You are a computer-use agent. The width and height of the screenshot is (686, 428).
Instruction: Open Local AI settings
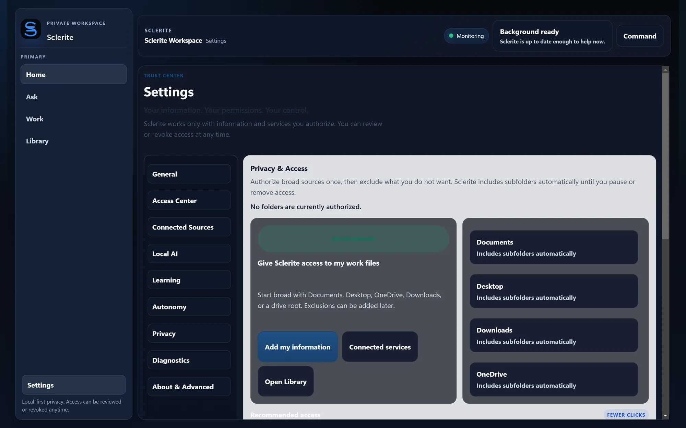click(189, 253)
